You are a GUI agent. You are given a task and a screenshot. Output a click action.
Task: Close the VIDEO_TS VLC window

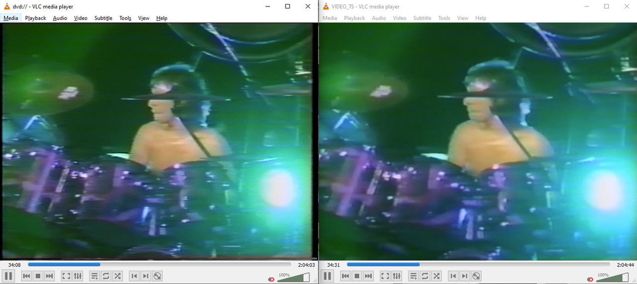pyautogui.click(x=626, y=6)
